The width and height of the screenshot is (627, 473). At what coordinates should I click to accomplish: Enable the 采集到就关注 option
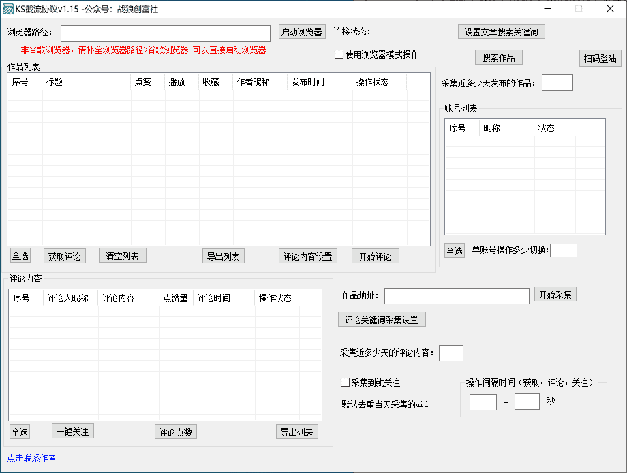(x=346, y=382)
